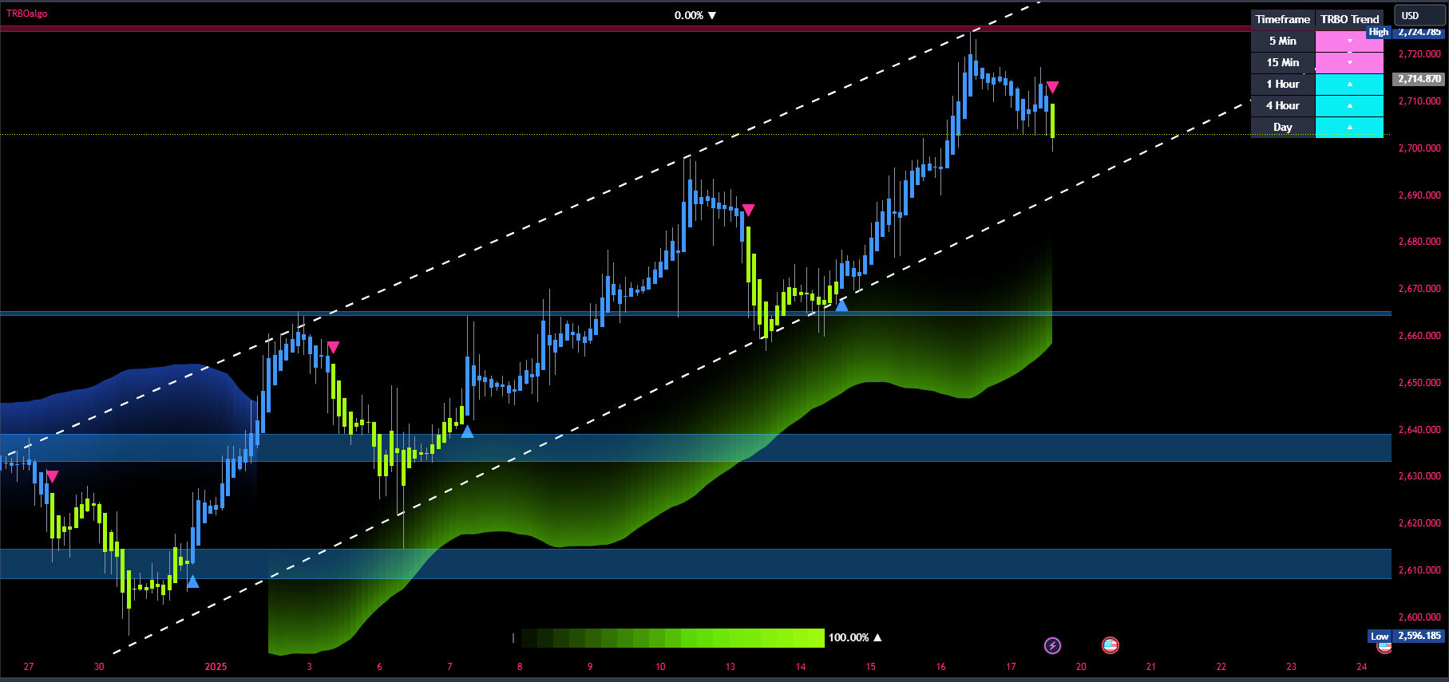Image resolution: width=1449 pixels, height=682 pixels.
Task: Click the 2,596.185 low price label
Action: (1419, 636)
